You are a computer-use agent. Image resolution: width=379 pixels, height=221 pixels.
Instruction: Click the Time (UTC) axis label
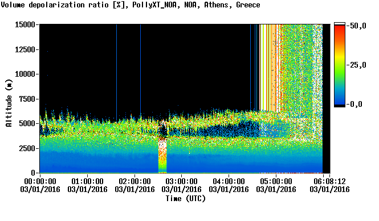coord(185,199)
